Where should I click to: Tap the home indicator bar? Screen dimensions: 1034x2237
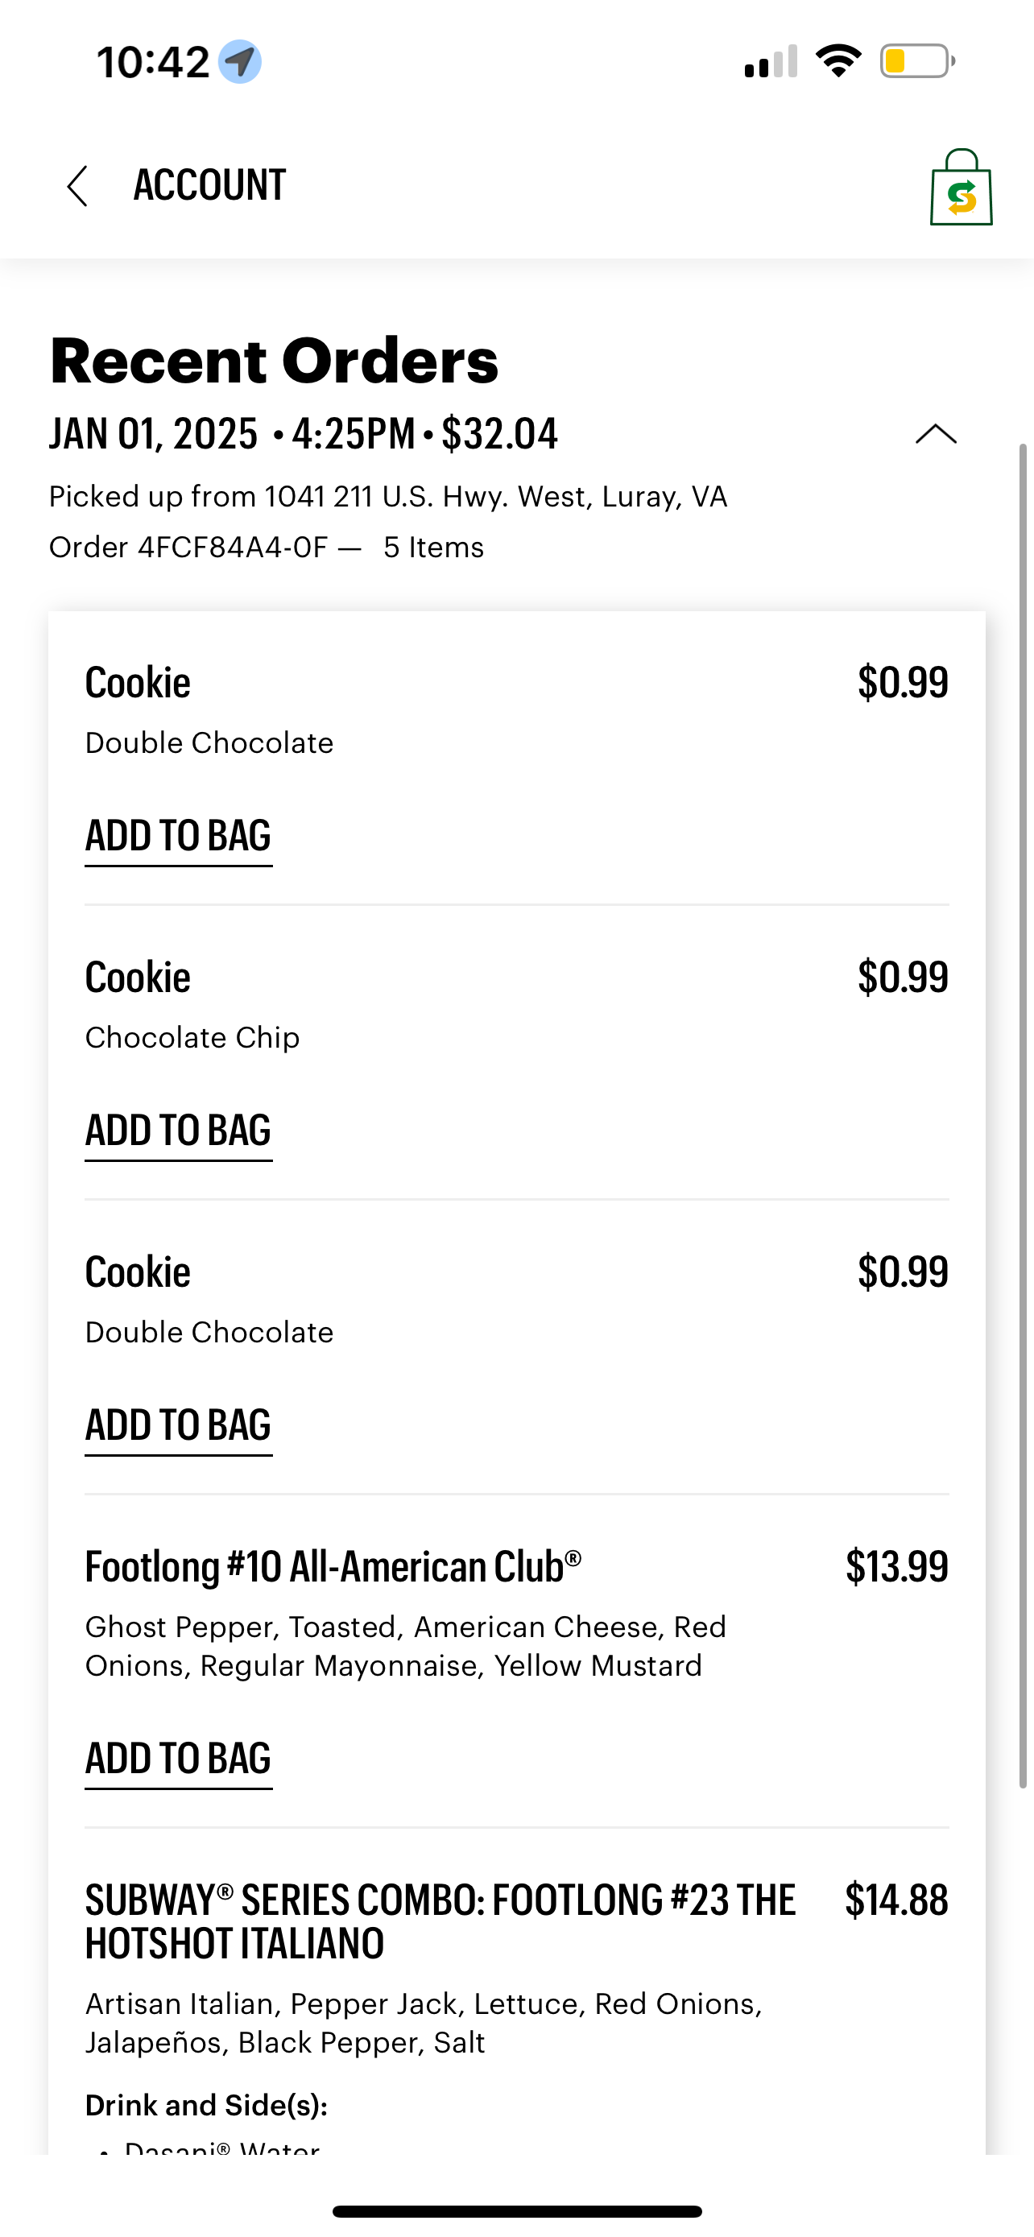click(516, 2211)
